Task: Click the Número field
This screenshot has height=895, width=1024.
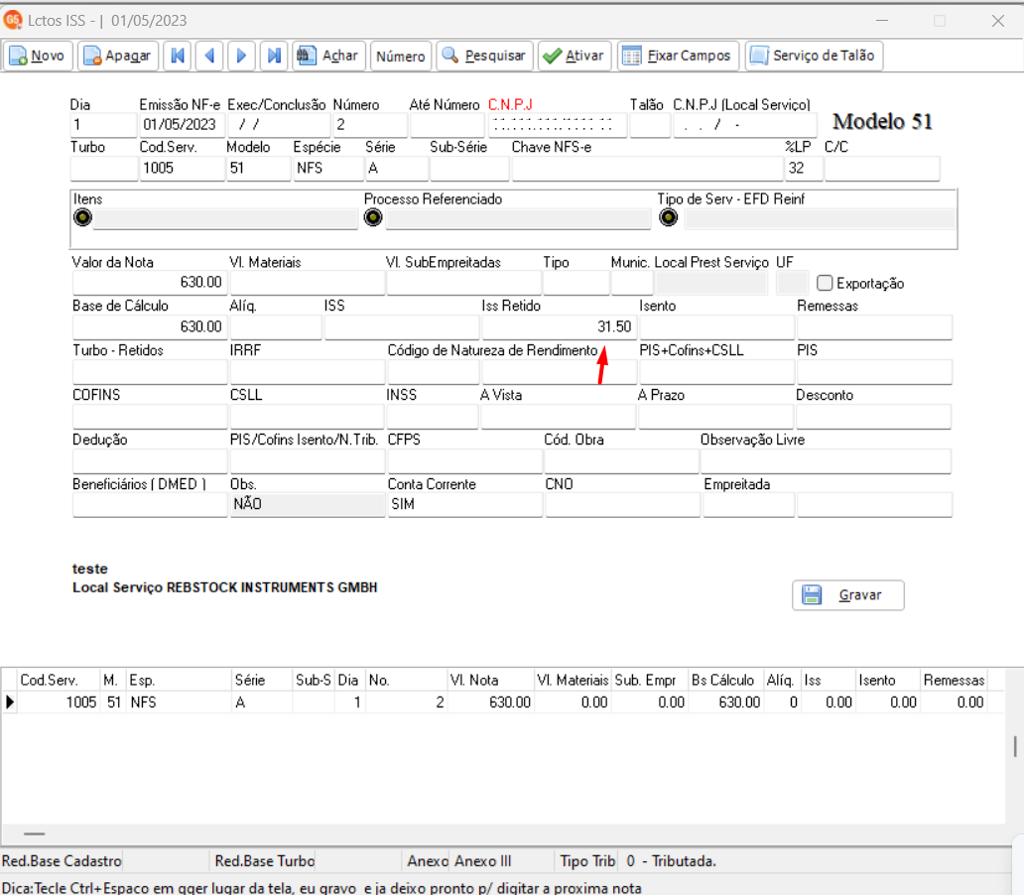Action: coord(370,125)
